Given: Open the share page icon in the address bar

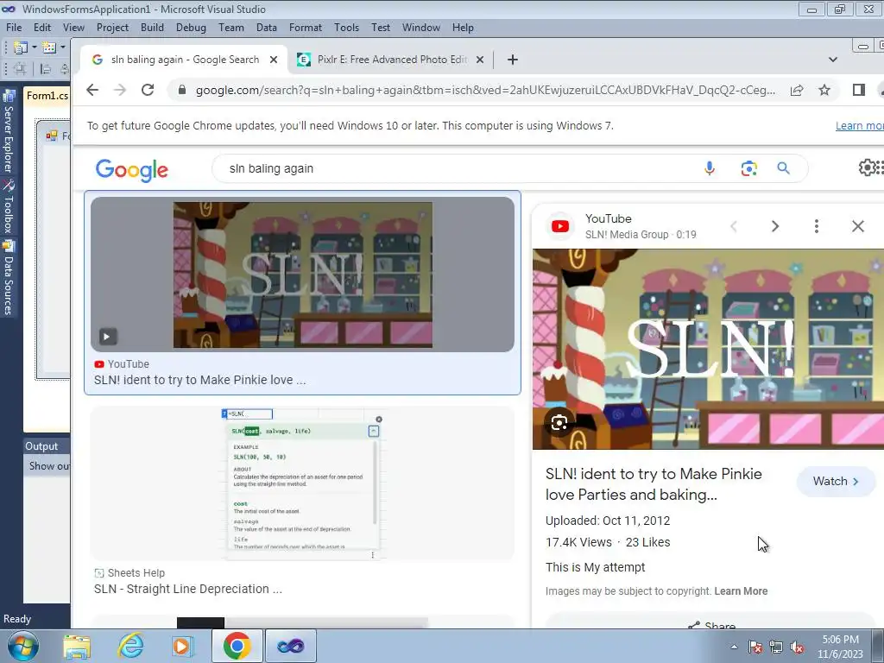Looking at the screenshot, I should [x=797, y=90].
